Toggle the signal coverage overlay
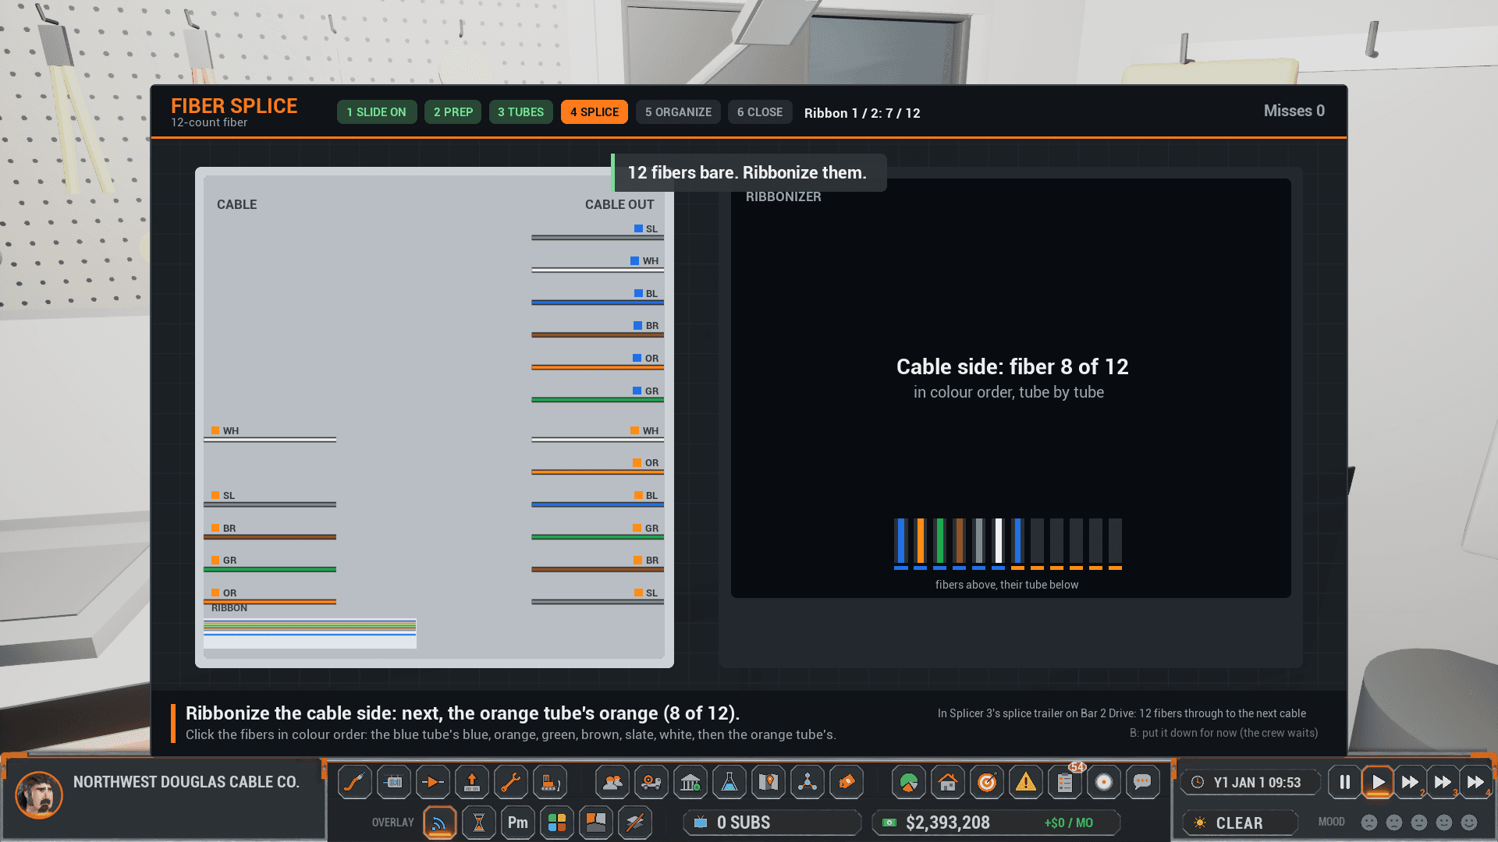Screen dimensions: 1498x842 (440, 823)
